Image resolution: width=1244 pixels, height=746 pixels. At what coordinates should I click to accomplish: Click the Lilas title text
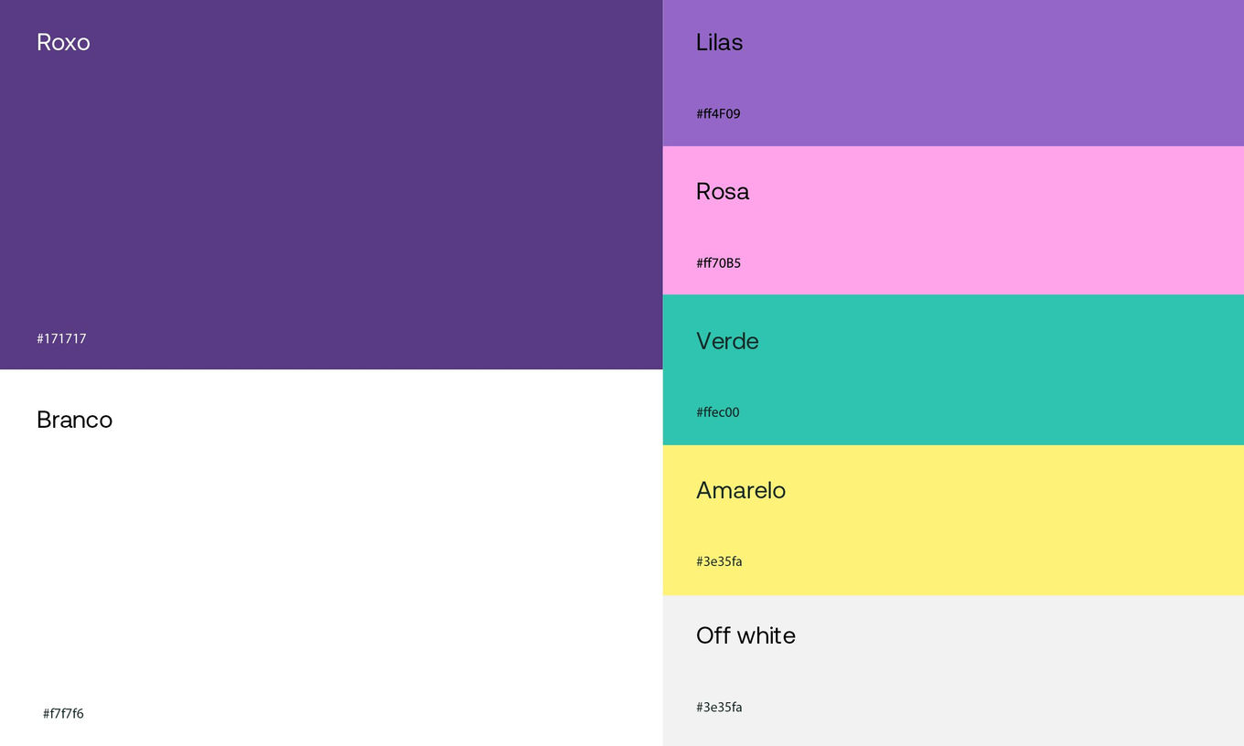click(x=719, y=42)
